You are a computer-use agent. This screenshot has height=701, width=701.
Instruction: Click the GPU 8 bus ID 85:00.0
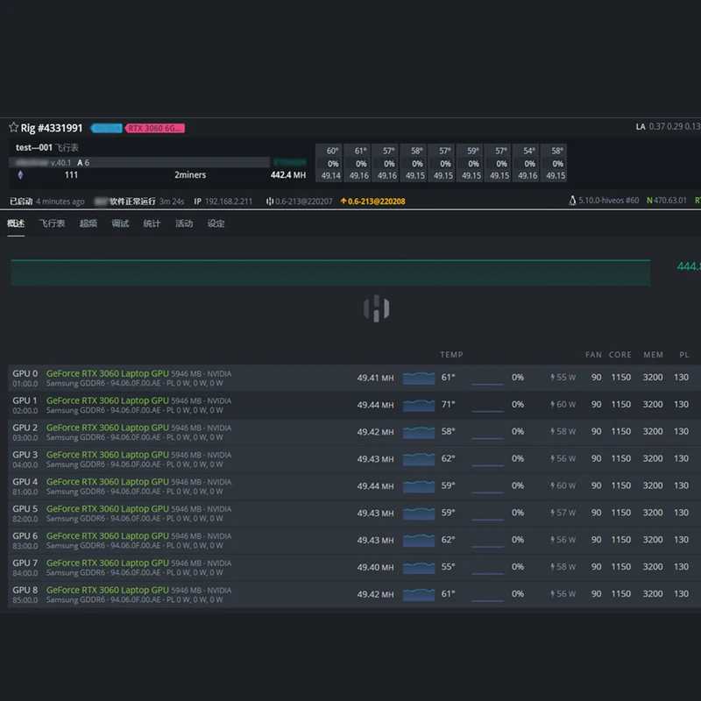coord(25,600)
